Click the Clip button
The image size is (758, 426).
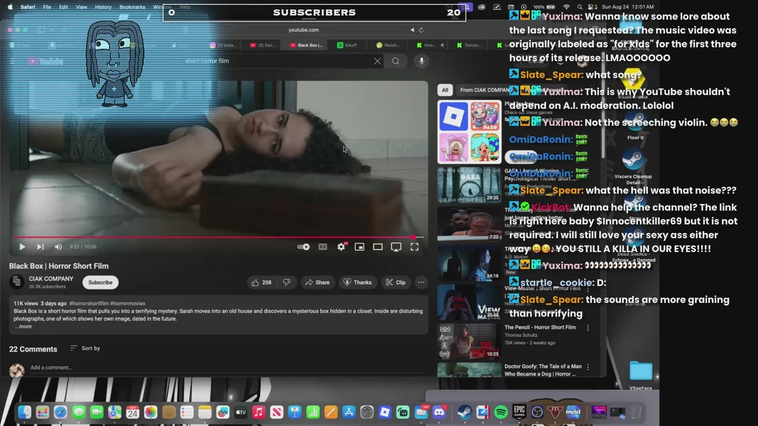pyautogui.click(x=396, y=282)
